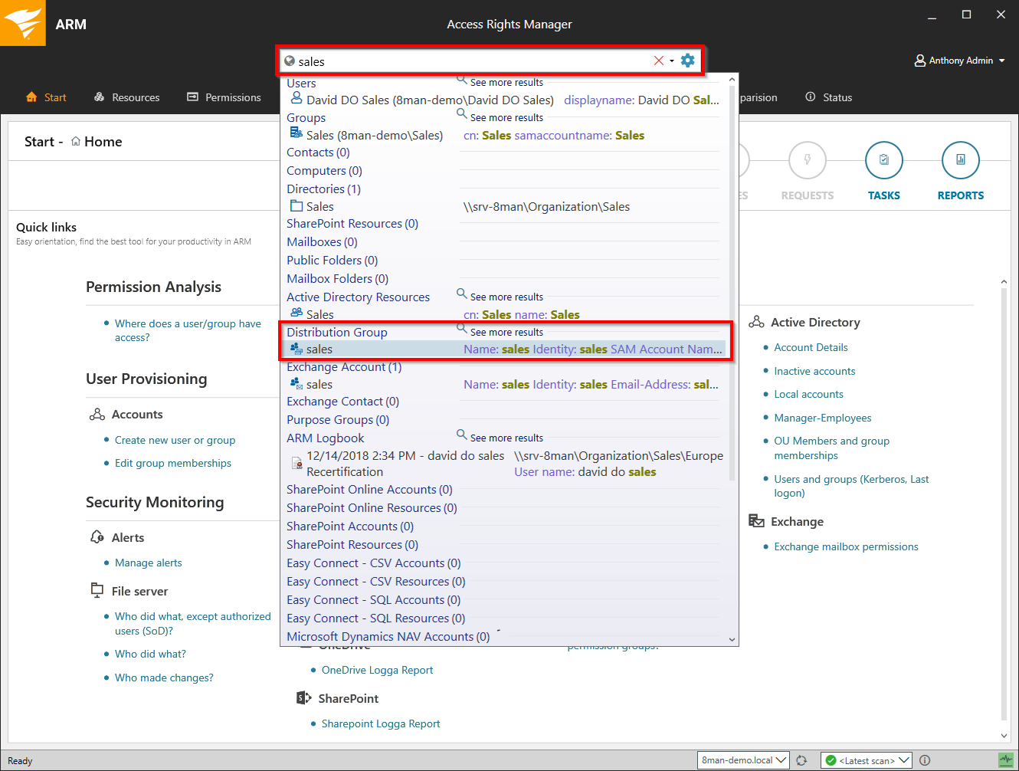Click the info icon in the status bar
The image size is (1019, 771).
pyautogui.click(x=925, y=760)
